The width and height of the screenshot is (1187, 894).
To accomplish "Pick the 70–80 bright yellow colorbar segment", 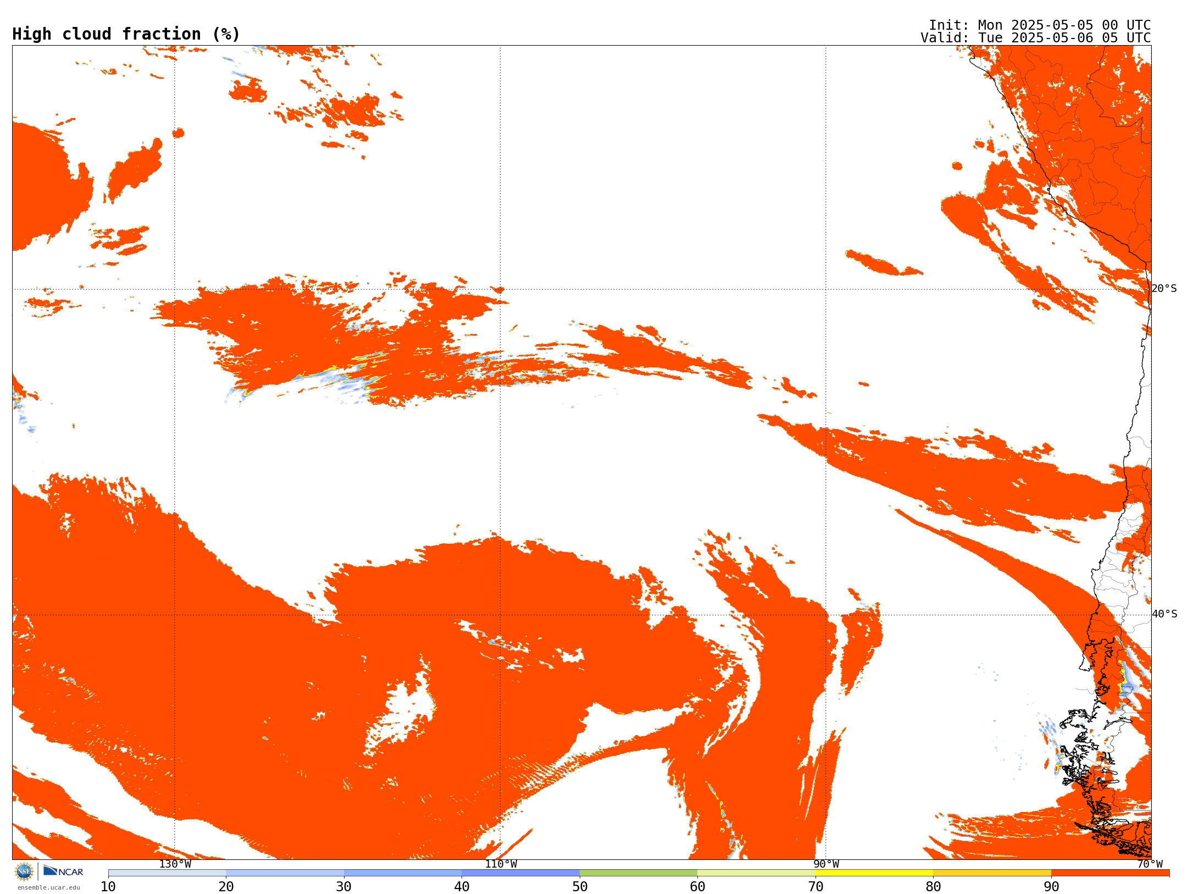I will (x=874, y=873).
